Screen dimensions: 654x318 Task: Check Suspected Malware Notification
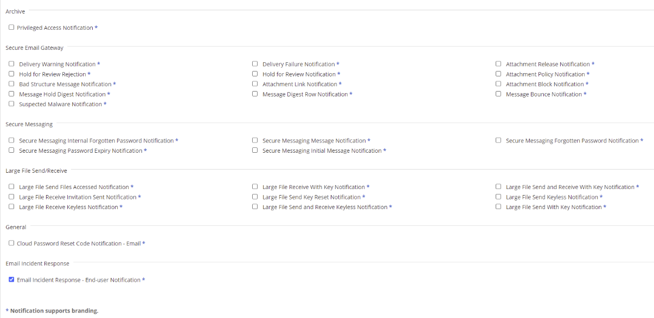pos(11,104)
